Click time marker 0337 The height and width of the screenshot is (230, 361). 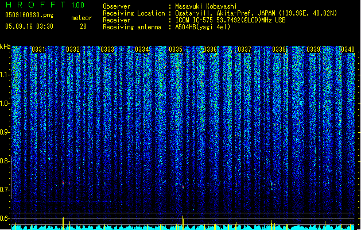(244, 49)
